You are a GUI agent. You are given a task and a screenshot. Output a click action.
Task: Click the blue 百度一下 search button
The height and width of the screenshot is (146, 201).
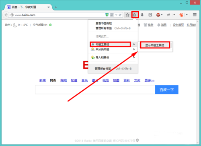[167, 90]
